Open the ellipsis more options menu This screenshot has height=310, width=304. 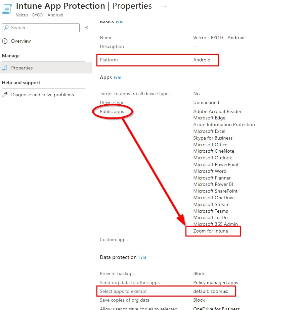pos(164,6)
